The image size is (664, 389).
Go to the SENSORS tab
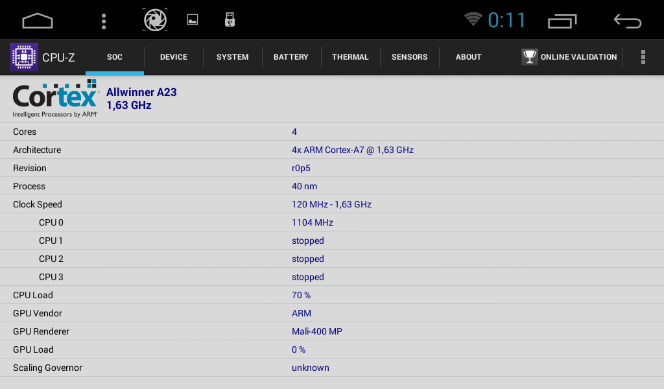[410, 57]
